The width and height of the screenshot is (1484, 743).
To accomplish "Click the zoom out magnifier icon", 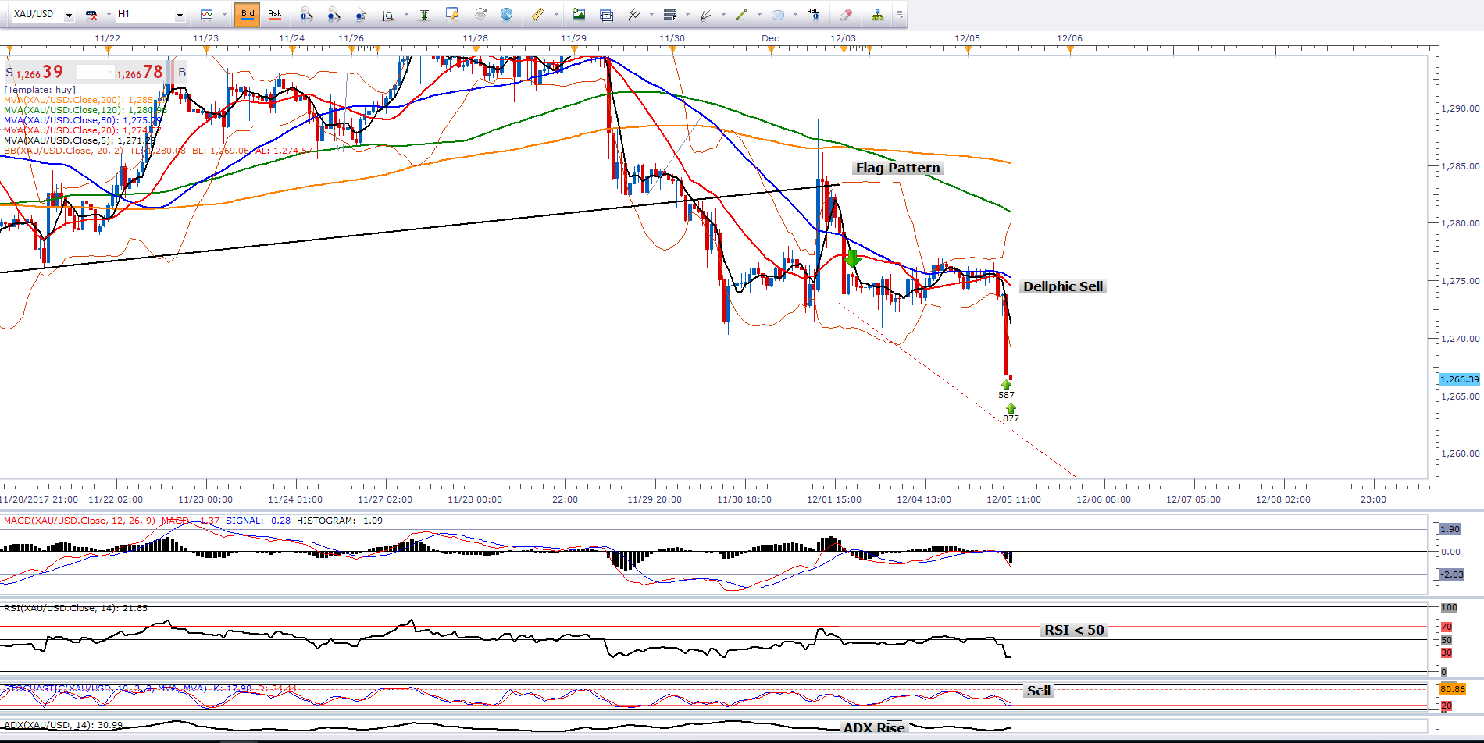I will (334, 14).
